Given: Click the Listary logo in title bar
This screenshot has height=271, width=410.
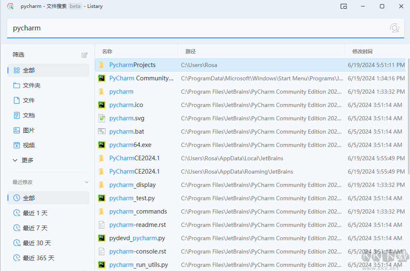Looking at the screenshot, I should (10, 6).
